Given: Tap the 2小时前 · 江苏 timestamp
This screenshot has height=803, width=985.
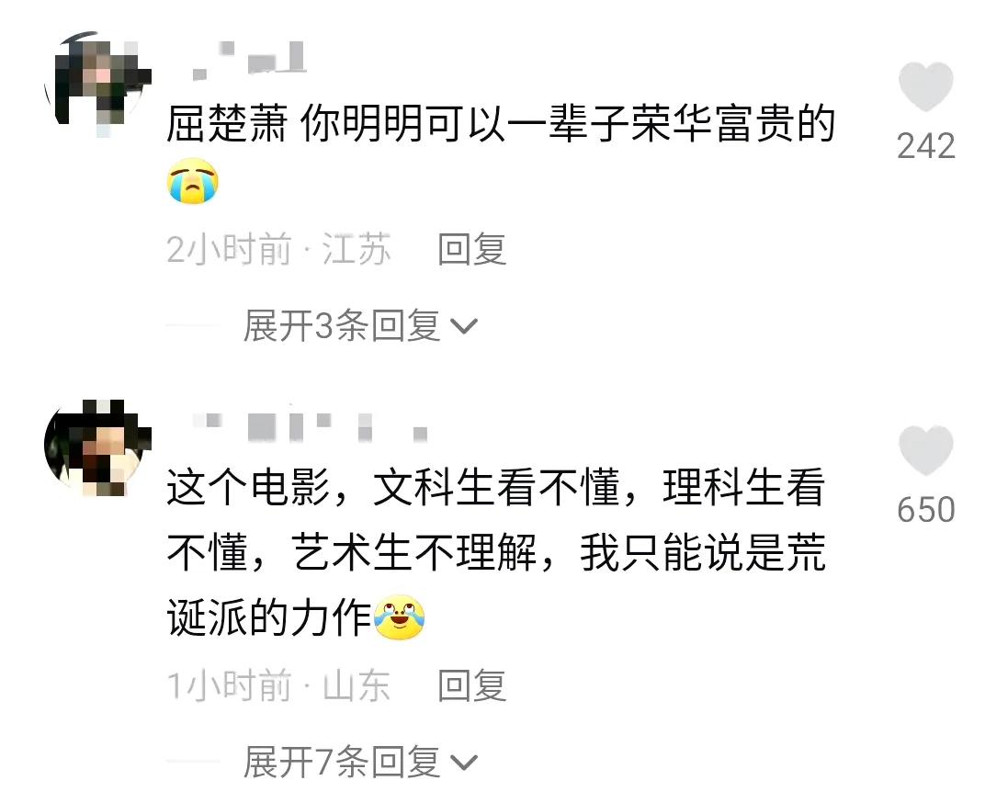Looking at the screenshot, I should click(x=279, y=249).
